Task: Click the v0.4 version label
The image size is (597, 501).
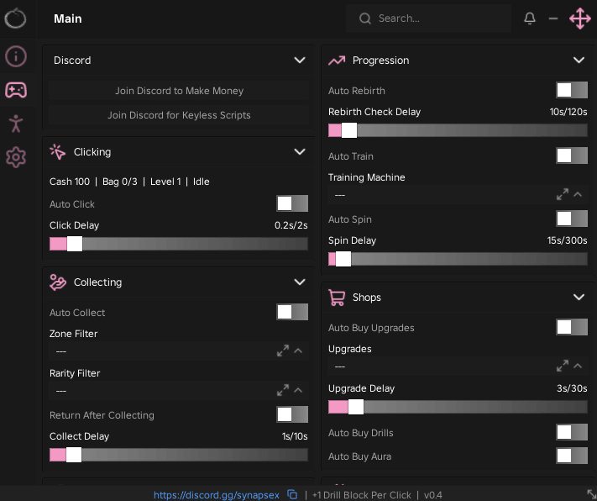Action: click(x=433, y=495)
